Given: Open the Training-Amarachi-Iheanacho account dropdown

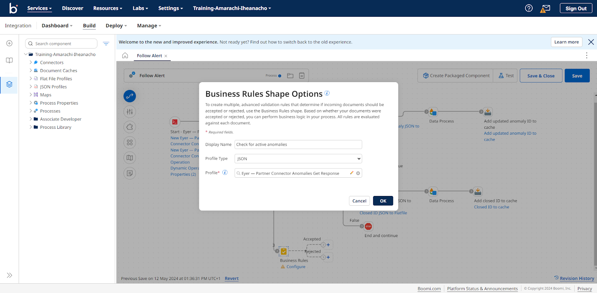Looking at the screenshot, I should (232, 8).
